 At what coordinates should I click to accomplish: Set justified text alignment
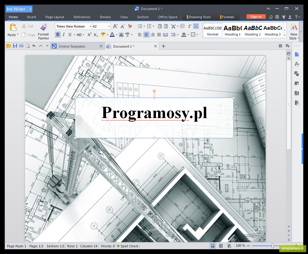[x=159, y=35]
